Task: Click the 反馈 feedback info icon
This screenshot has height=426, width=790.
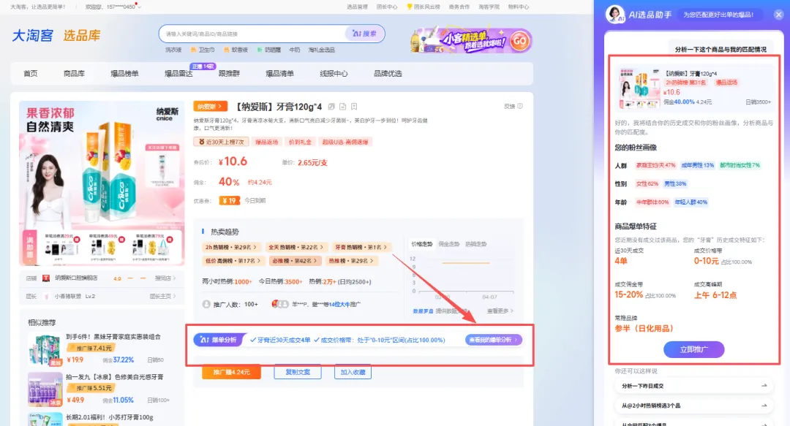Action: (520, 106)
